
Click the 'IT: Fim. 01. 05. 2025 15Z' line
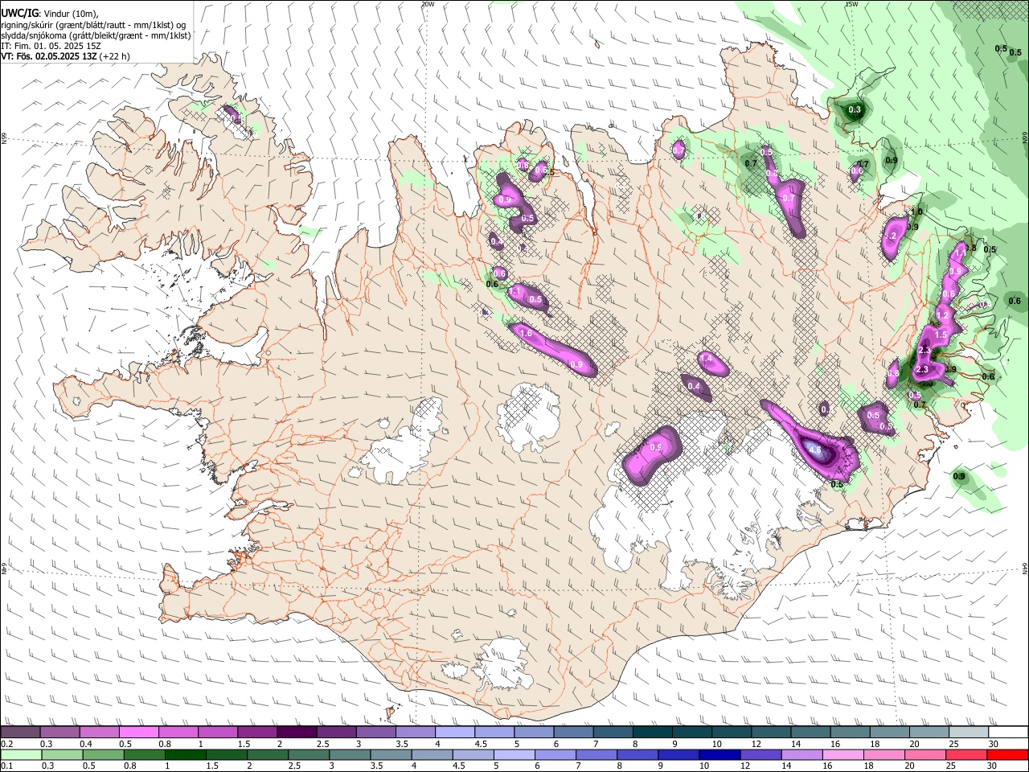[x=49, y=46]
